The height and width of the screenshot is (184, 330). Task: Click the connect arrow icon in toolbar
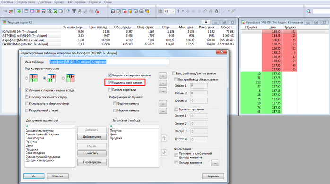5,11
